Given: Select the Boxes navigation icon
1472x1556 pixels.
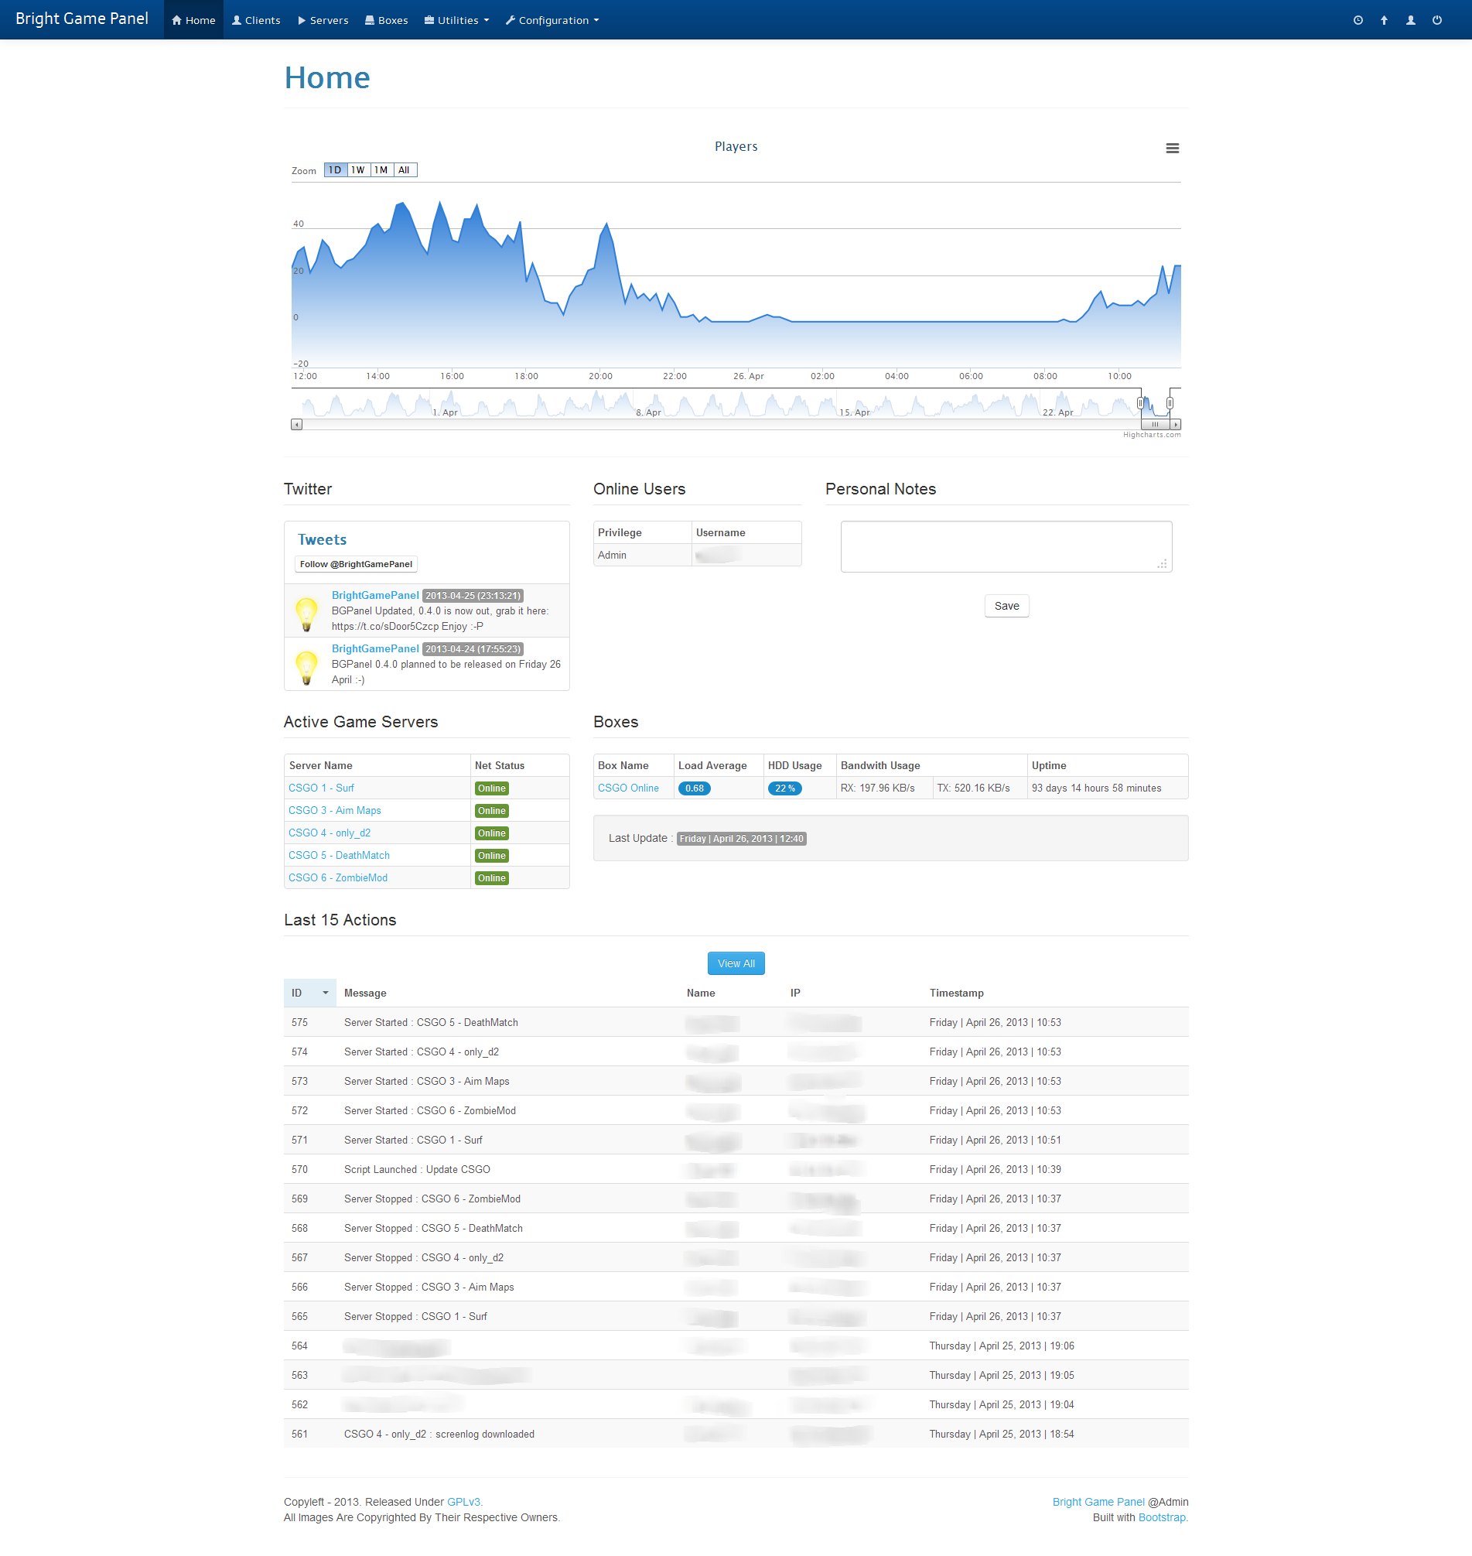Looking at the screenshot, I should click(369, 19).
